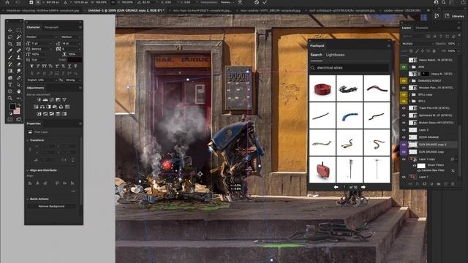
Task: Select the Hand tool
Action: 18,91
